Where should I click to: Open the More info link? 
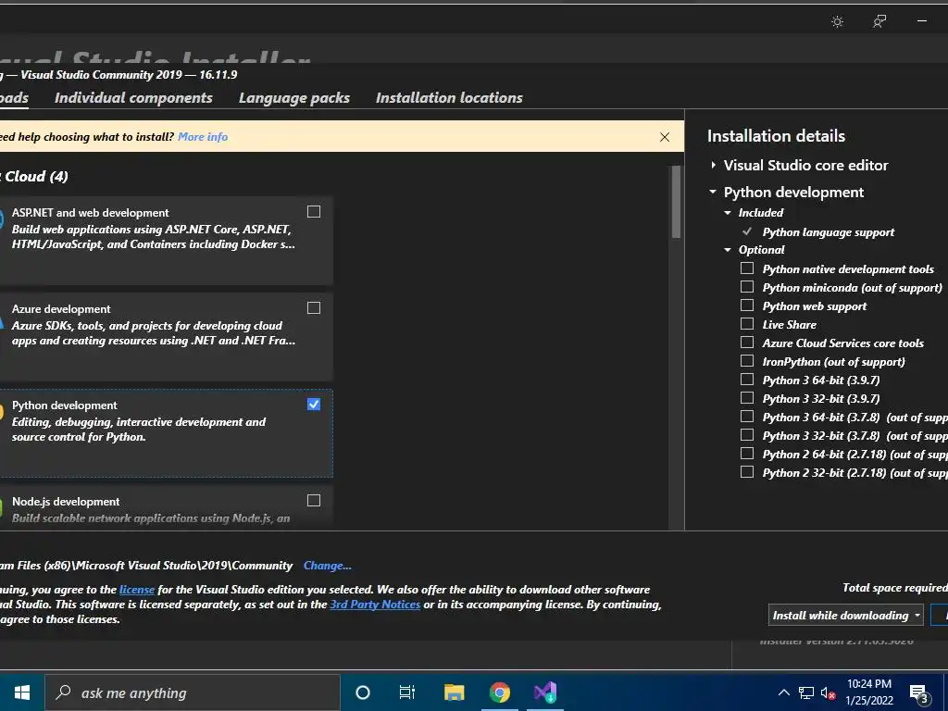pos(203,137)
